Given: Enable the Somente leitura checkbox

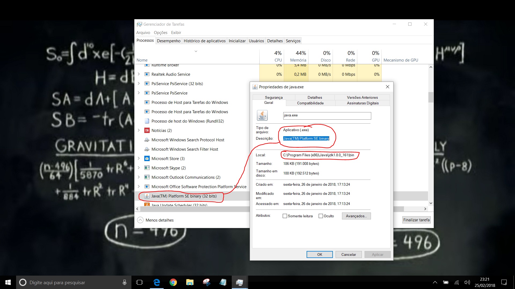Looking at the screenshot, I should tap(285, 216).
